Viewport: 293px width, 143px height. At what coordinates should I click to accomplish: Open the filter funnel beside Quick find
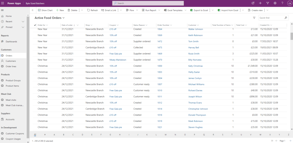(x=254, y=18)
